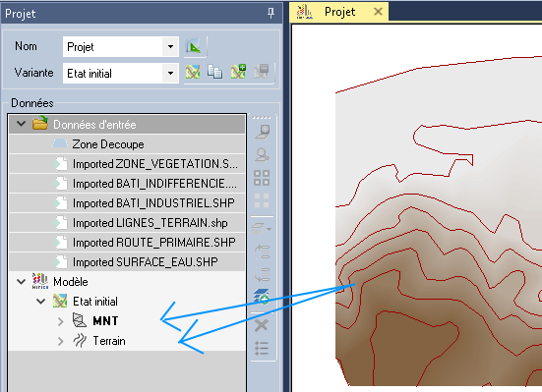Click the add new variant icon
542x392 pixels.
point(238,72)
